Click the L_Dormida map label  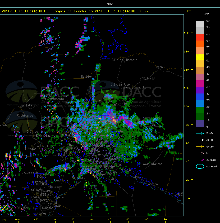click(150, 184)
